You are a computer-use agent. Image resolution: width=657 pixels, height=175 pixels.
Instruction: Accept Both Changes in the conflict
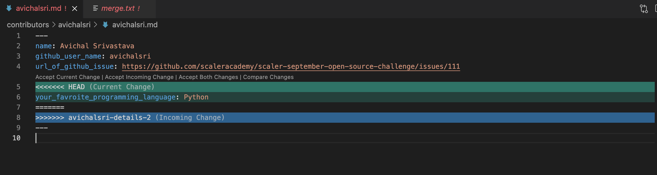208,77
